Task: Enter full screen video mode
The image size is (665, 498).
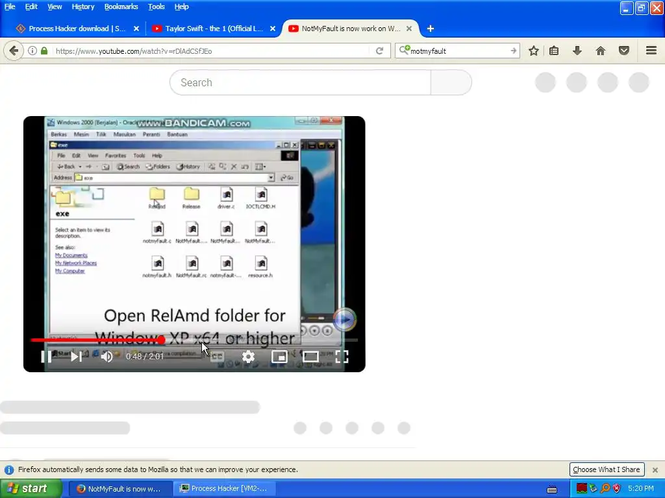Action: coord(342,357)
